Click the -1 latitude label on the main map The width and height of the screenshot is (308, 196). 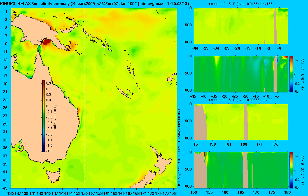coord(5,11)
